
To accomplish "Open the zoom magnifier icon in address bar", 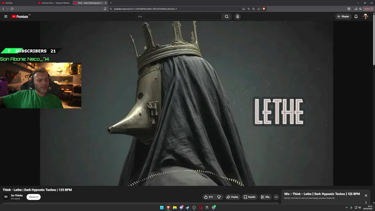I will (x=253, y=9).
